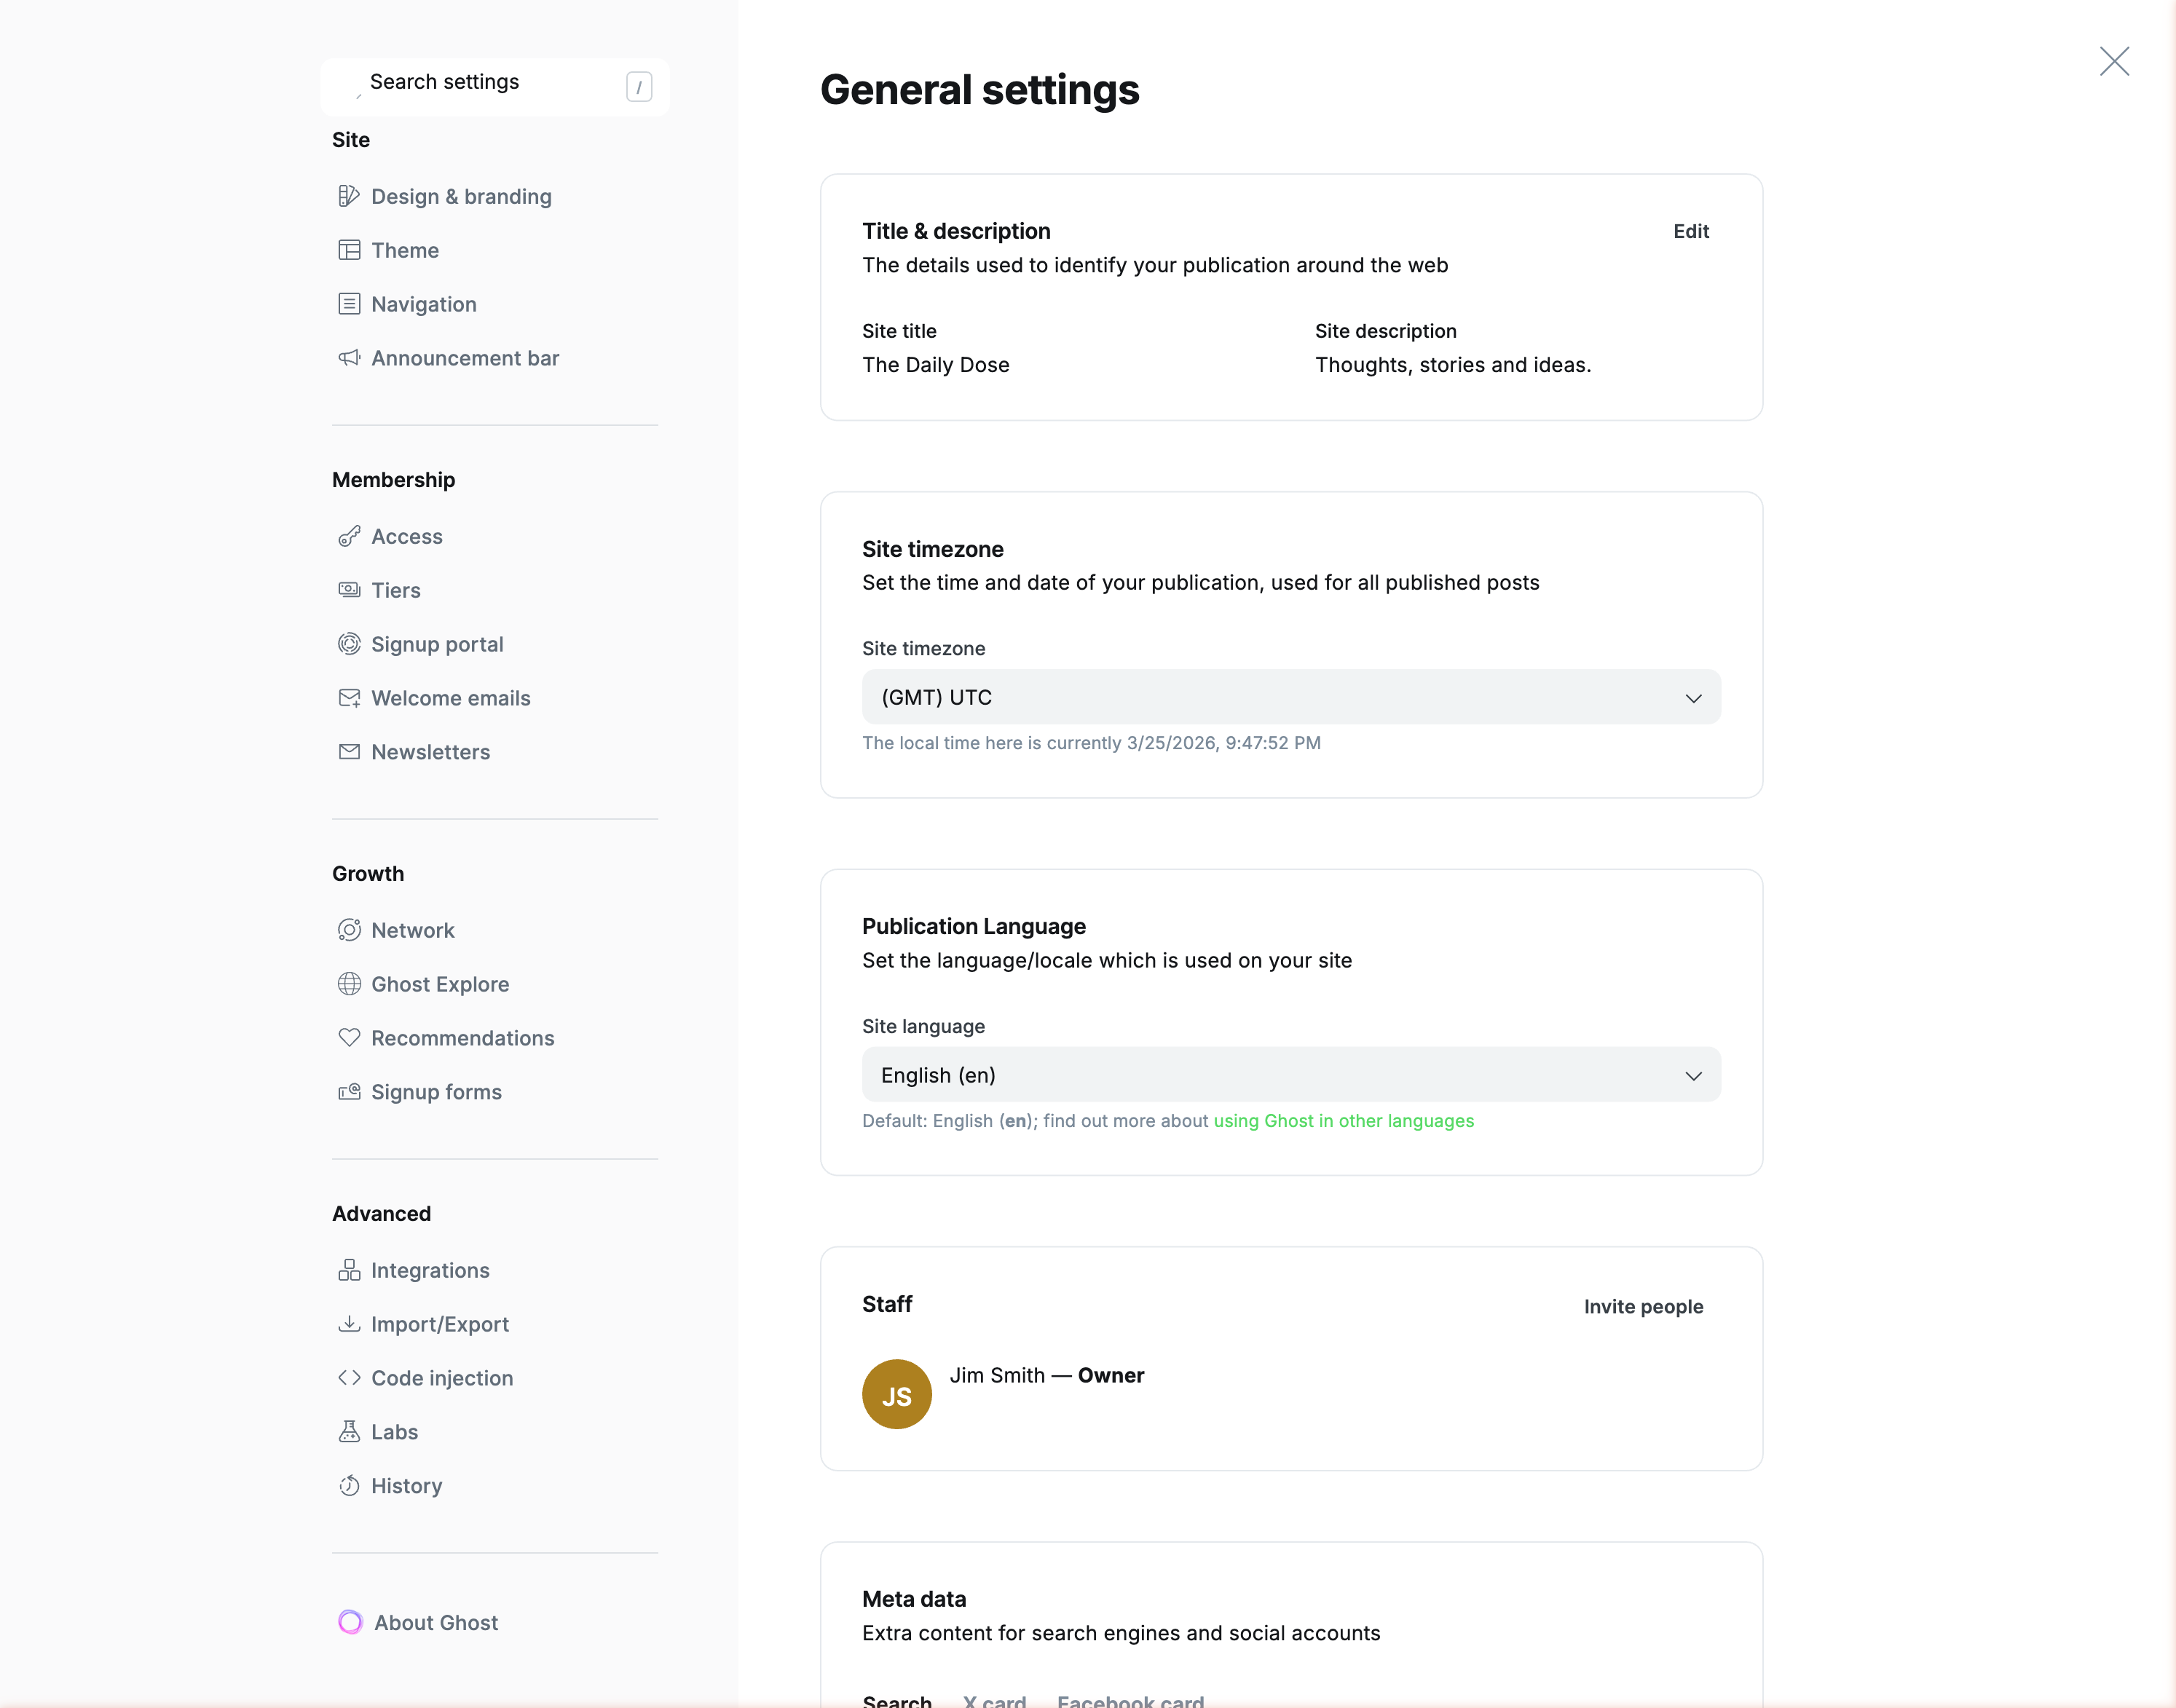This screenshot has width=2176, height=1708.
Task: Click the chevron on English (en) selector
Action: coord(1692,1076)
